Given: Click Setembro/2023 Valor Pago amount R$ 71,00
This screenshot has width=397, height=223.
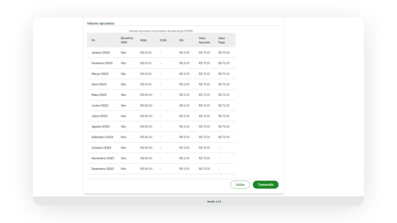Looking at the screenshot, I should (224, 137).
